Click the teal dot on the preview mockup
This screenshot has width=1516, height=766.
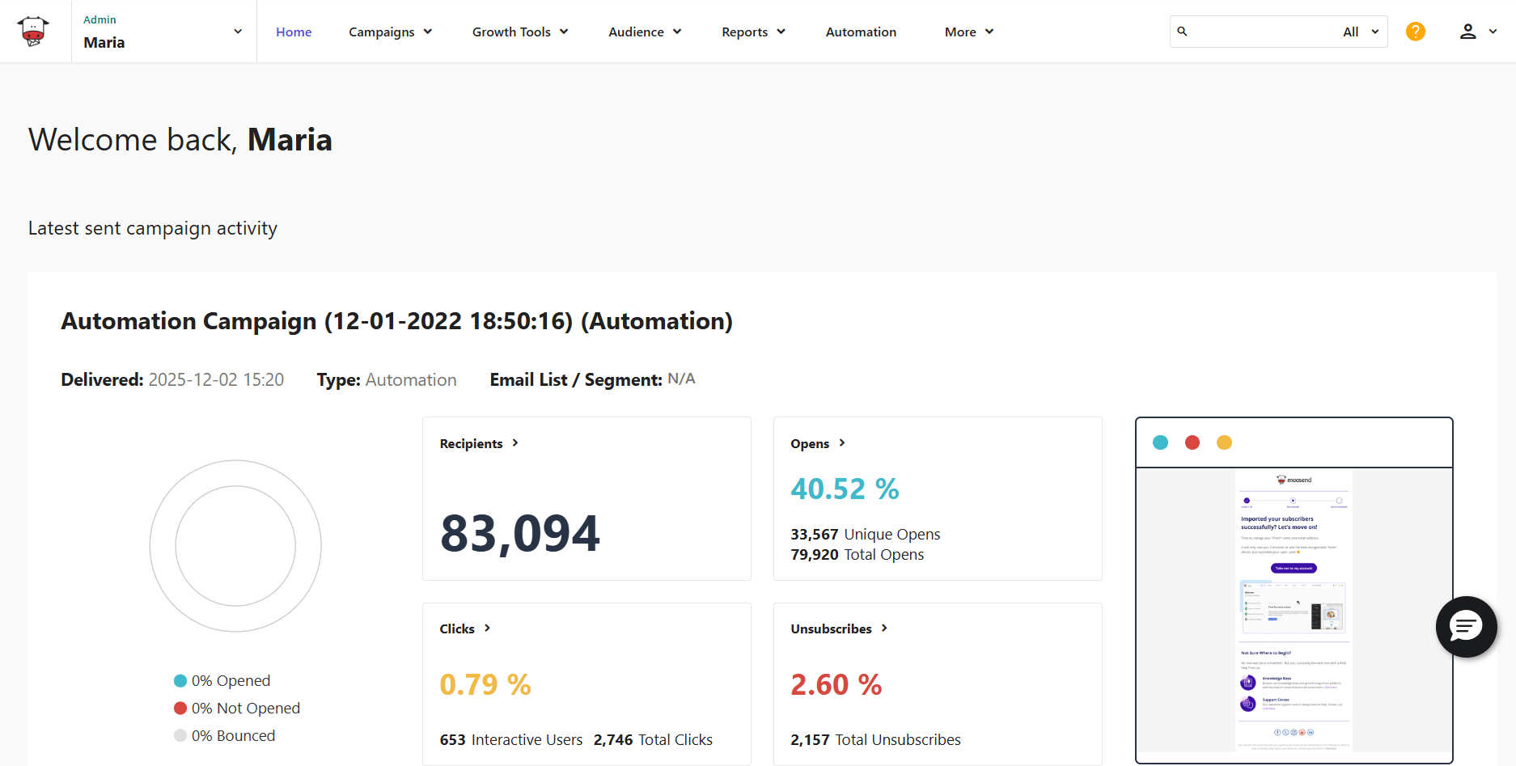pyautogui.click(x=1160, y=442)
